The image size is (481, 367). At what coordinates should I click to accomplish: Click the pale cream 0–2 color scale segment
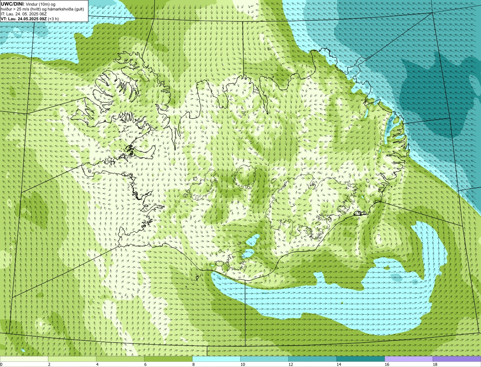(x=24, y=359)
